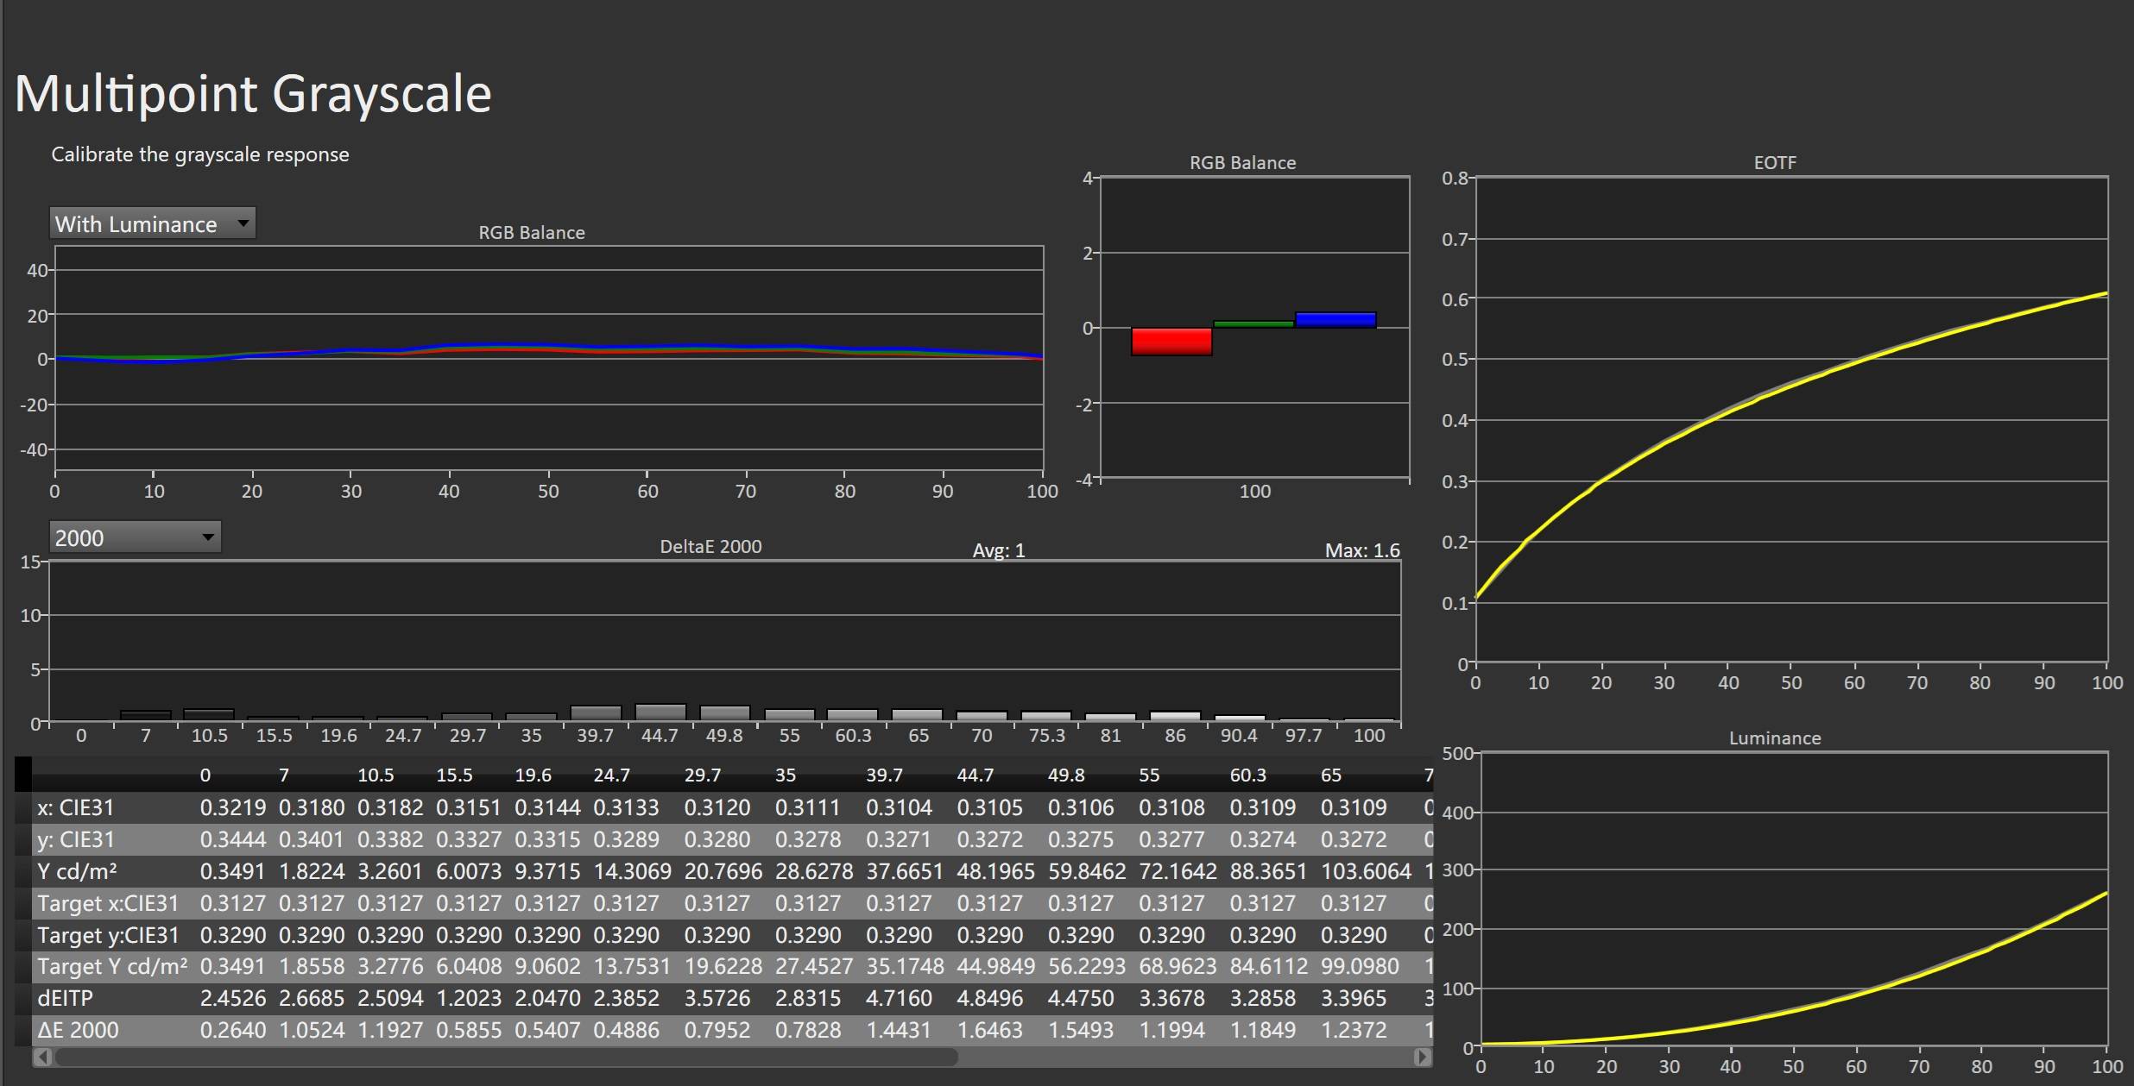This screenshot has height=1086, width=2134.
Task: Select the 7 DeltaE bar
Action: click(145, 716)
